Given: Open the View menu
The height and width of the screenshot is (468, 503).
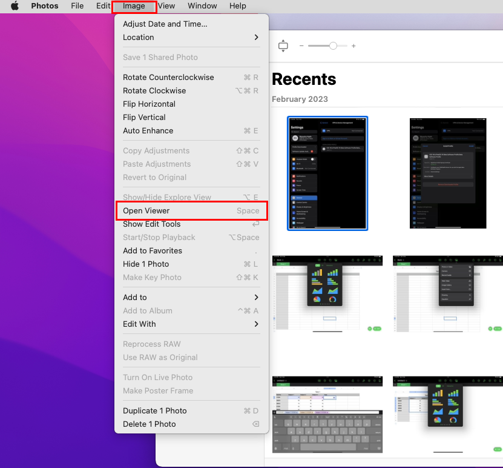Looking at the screenshot, I should (166, 6).
